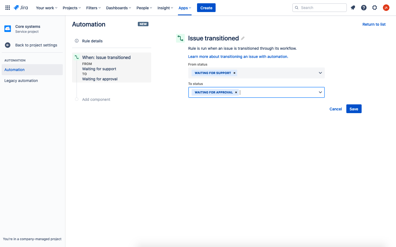Image resolution: width=396 pixels, height=247 pixels.
Task: Open the JA user avatar menu
Action: (x=386, y=8)
